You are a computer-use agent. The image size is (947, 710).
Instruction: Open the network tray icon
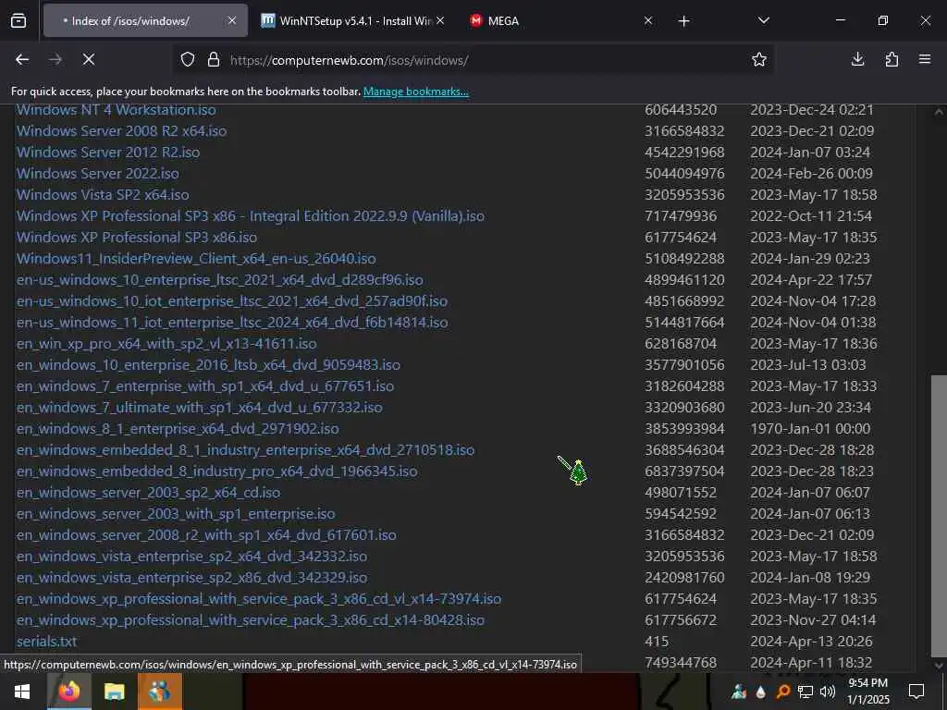coord(806,692)
